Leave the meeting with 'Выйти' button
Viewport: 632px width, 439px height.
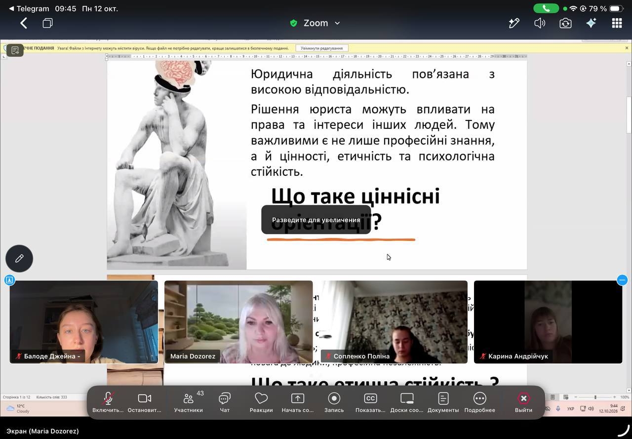point(524,402)
